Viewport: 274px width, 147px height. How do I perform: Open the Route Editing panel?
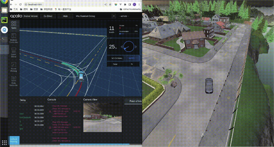(x=14, y=70)
